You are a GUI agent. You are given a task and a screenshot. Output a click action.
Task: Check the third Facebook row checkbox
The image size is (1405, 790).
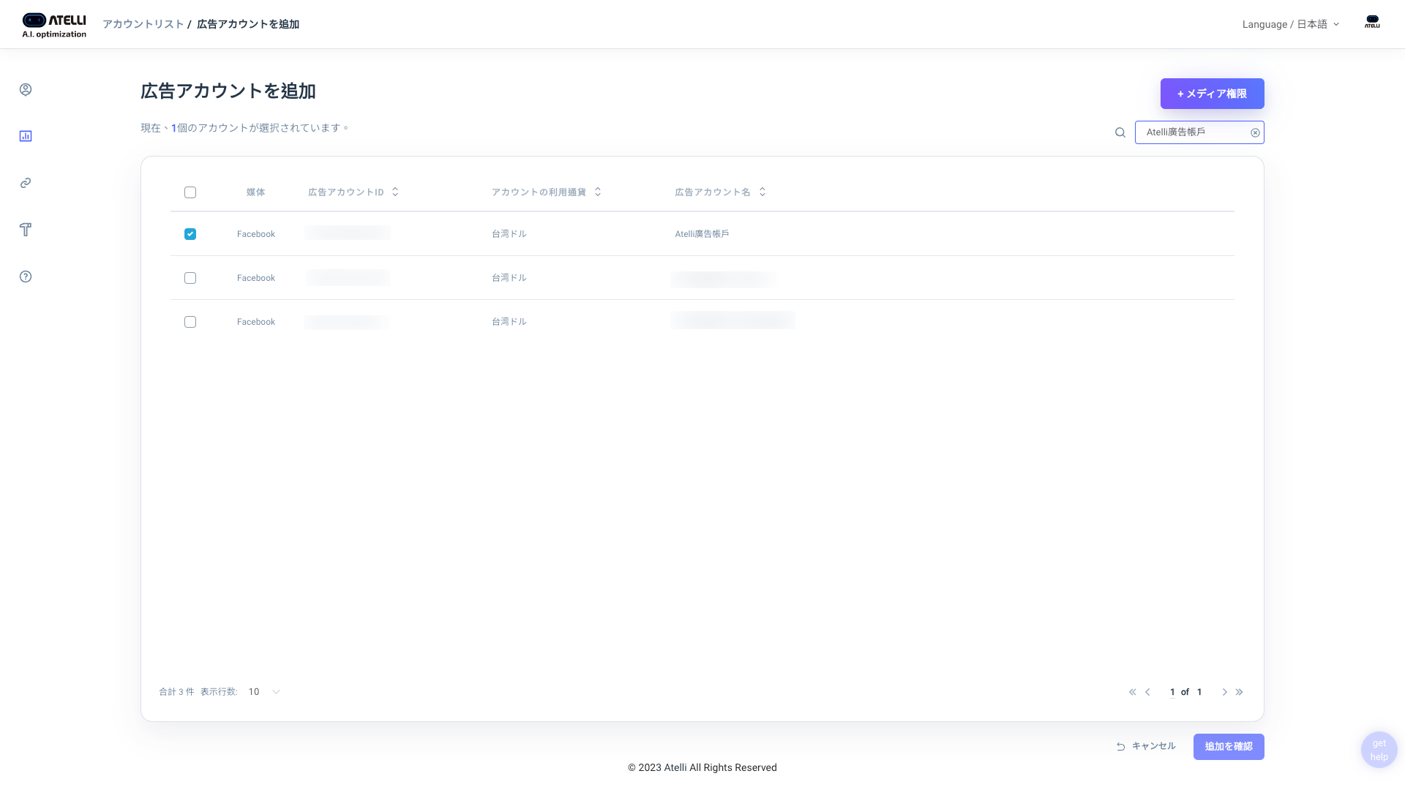pyautogui.click(x=190, y=322)
